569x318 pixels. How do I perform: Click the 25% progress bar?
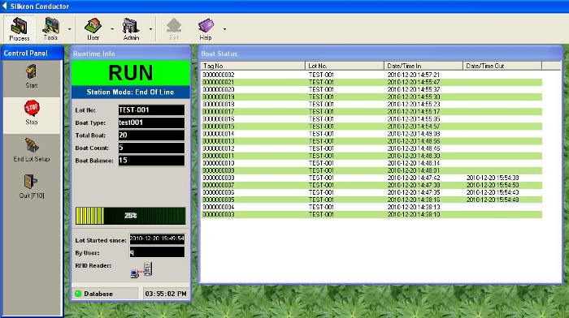coord(131,216)
